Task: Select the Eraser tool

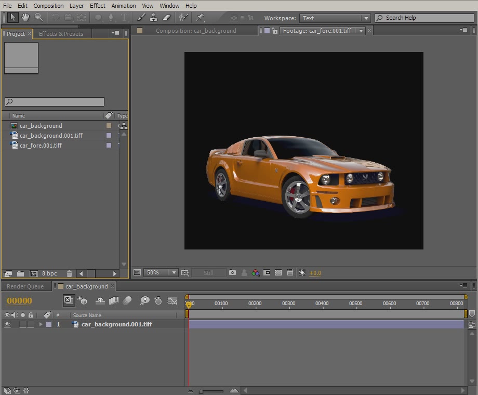Action: 167,18
